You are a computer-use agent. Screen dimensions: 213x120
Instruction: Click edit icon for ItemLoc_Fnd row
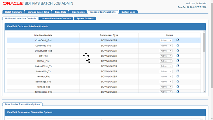pyautogui.click(x=178, y=86)
